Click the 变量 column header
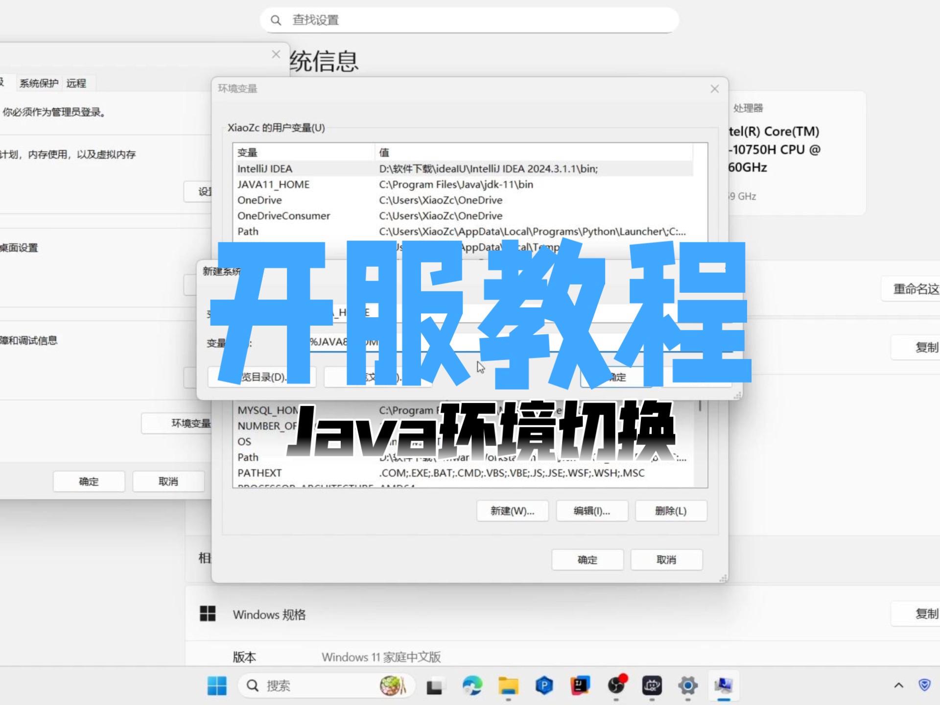 (x=304, y=152)
